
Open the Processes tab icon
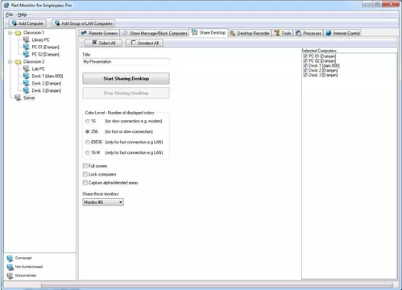tap(298, 33)
